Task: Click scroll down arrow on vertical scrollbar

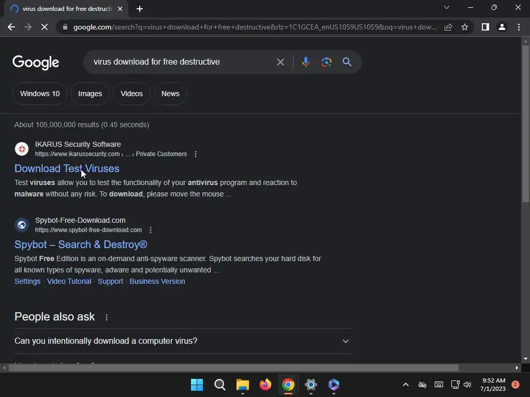Action: [525, 359]
